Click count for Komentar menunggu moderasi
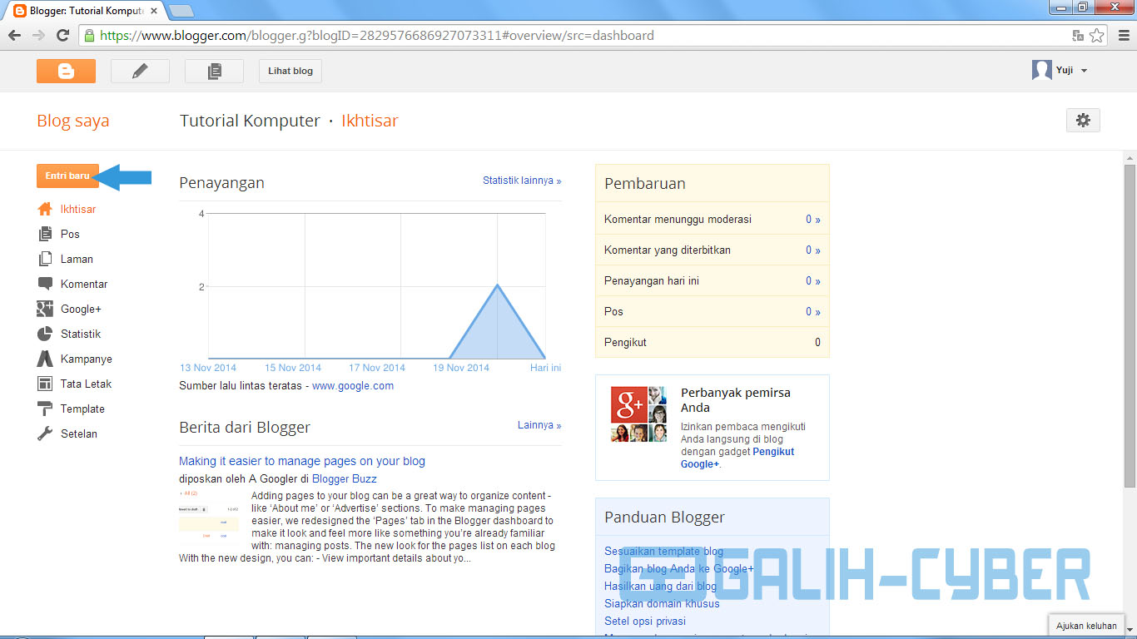 812,220
